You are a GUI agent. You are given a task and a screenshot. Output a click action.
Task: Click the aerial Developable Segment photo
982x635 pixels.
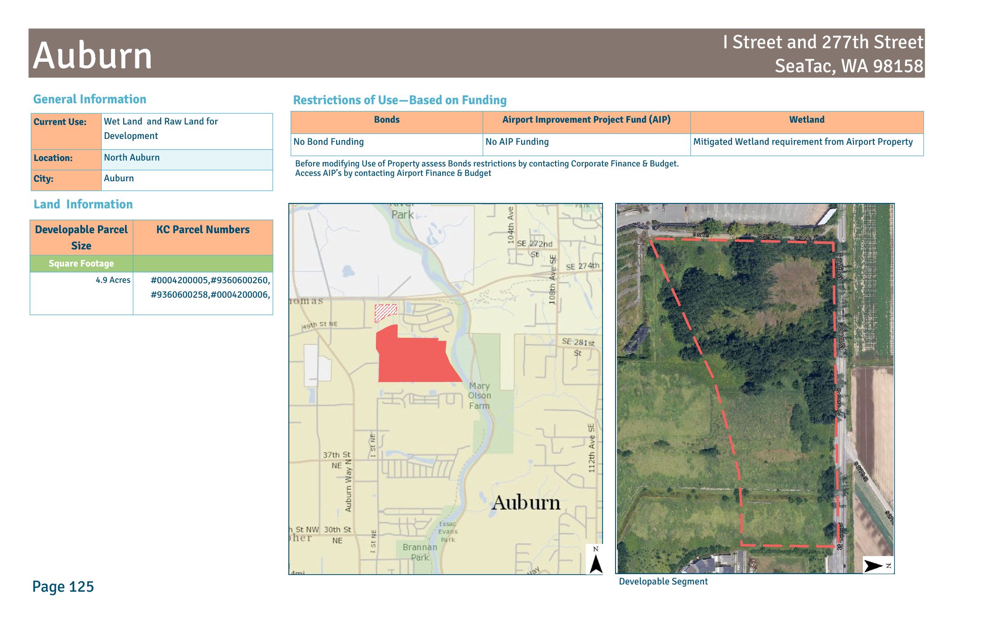coord(755,388)
